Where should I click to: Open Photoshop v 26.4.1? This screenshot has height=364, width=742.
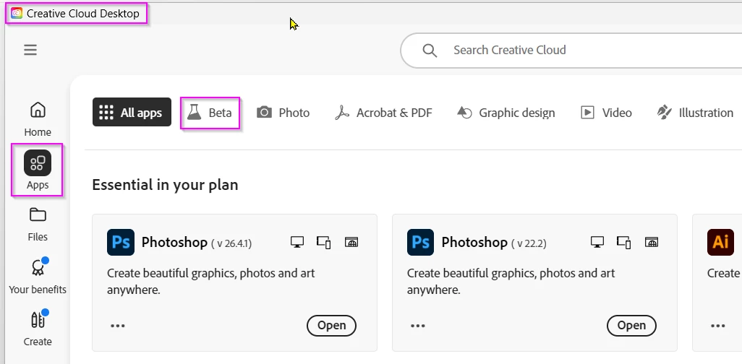(x=332, y=326)
